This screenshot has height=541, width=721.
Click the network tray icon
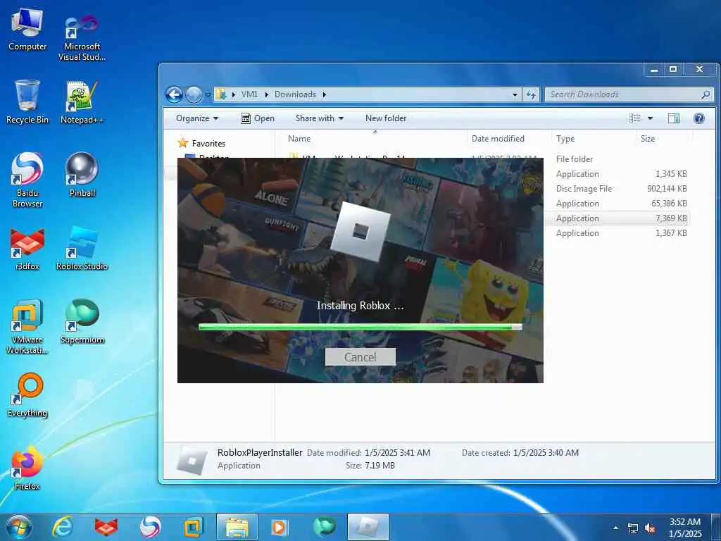tap(633, 528)
